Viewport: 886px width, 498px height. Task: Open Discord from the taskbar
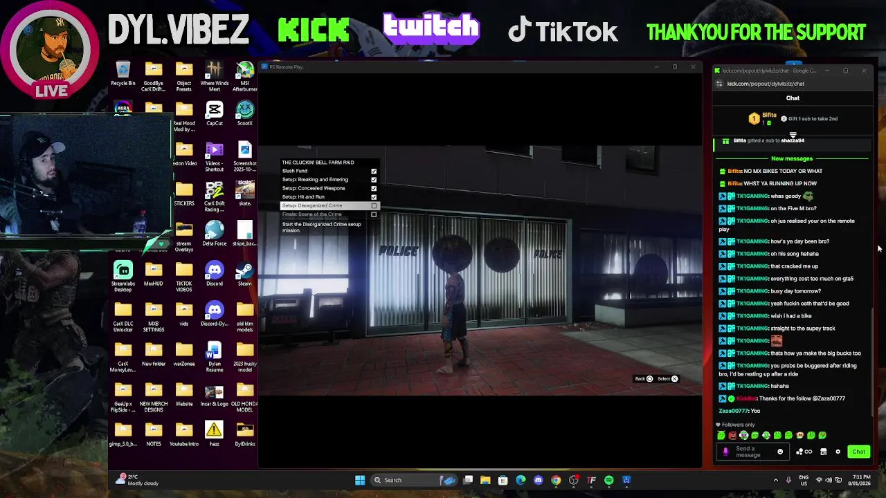(x=539, y=480)
